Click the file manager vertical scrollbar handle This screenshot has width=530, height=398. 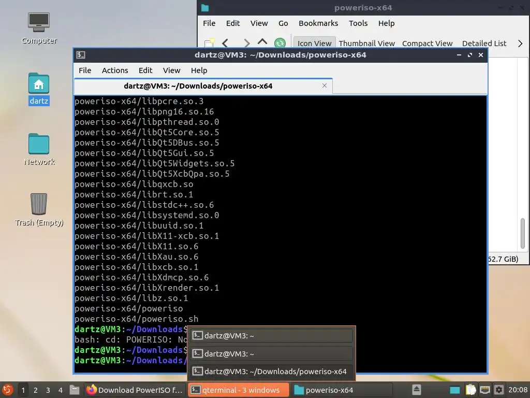tap(522, 233)
